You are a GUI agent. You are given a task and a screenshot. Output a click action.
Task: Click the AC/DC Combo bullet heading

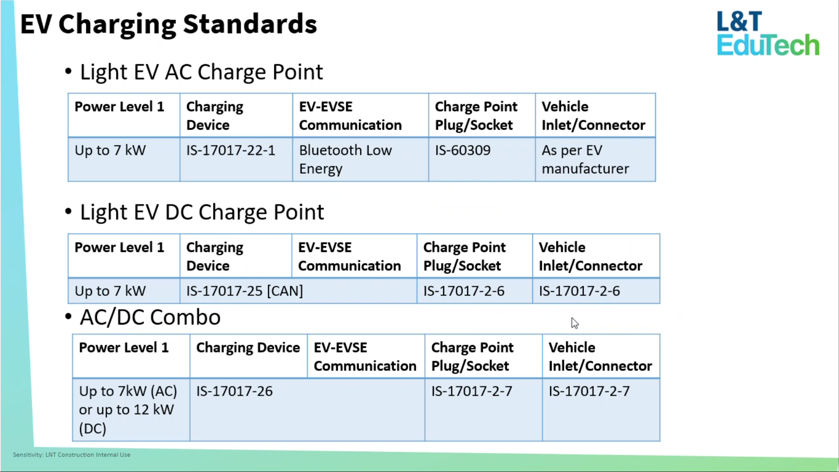tap(150, 318)
